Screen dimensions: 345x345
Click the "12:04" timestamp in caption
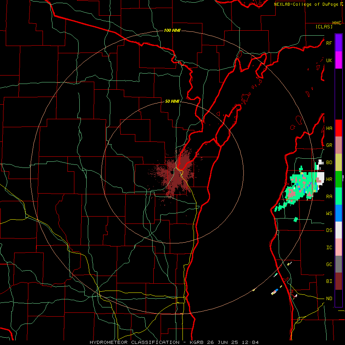click(250, 342)
